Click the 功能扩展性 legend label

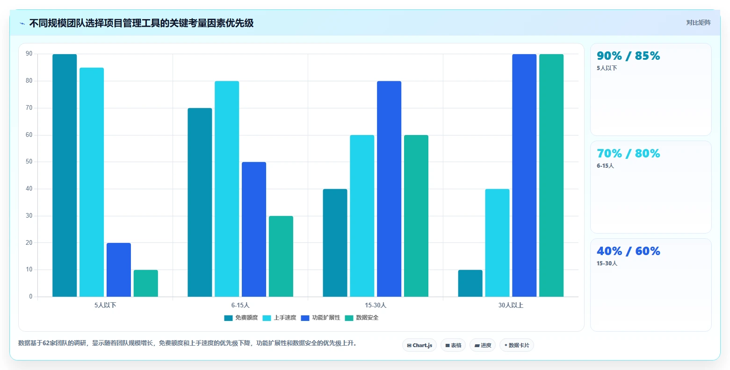326,318
